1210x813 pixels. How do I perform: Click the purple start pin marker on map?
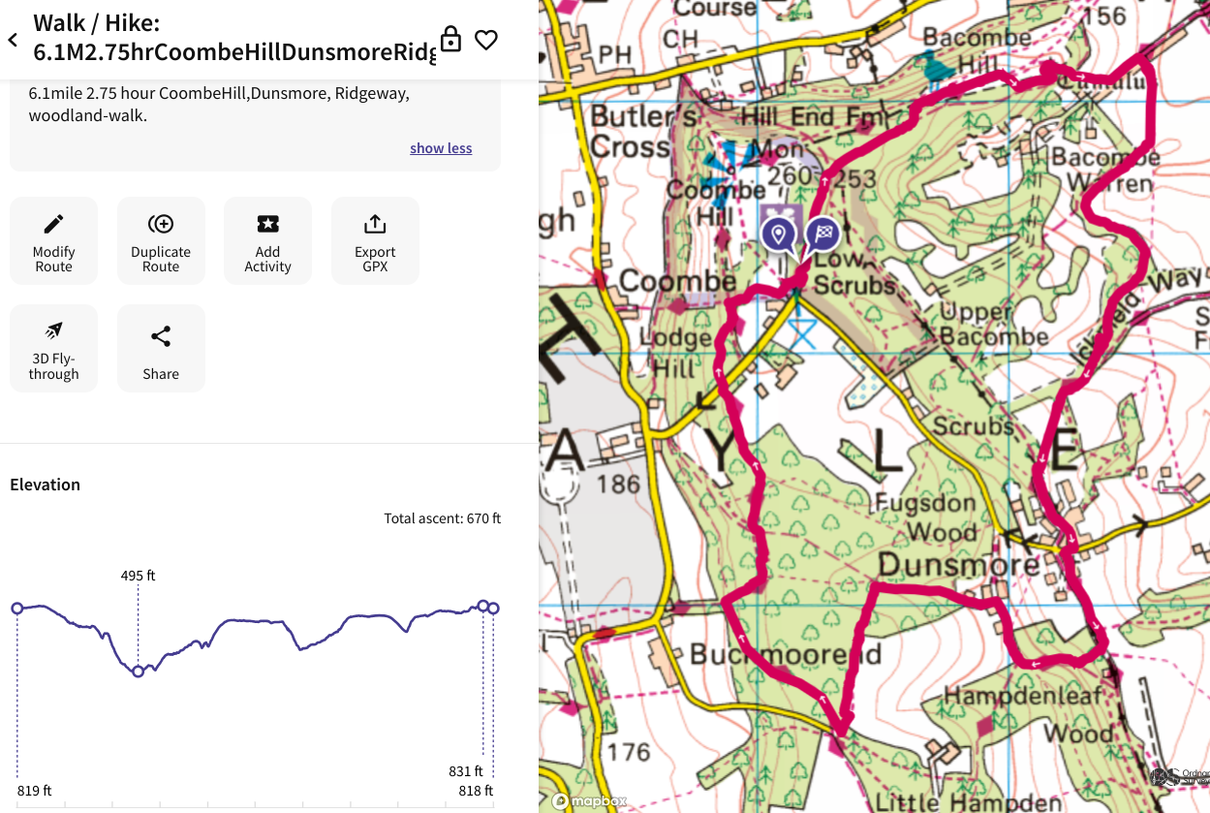click(x=779, y=235)
